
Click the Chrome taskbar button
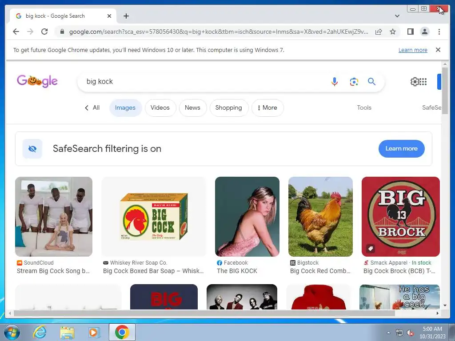pos(122,332)
